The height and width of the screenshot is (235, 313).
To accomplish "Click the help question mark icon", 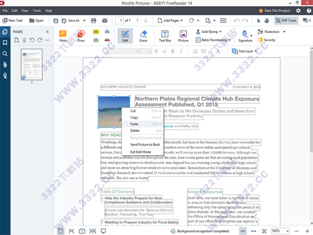I will [309, 10].
